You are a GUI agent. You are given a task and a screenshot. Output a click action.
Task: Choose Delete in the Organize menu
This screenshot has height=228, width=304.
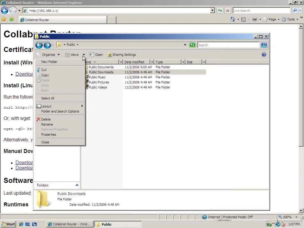pyautogui.click(x=60, y=119)
